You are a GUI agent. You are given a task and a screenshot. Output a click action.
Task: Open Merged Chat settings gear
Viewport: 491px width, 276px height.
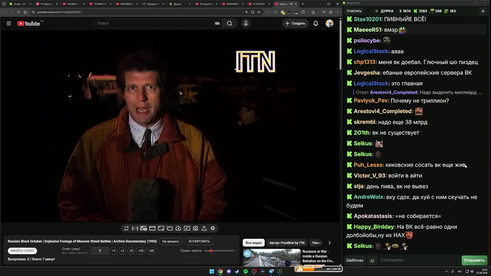pyautogui.click(x=483, y=11)
